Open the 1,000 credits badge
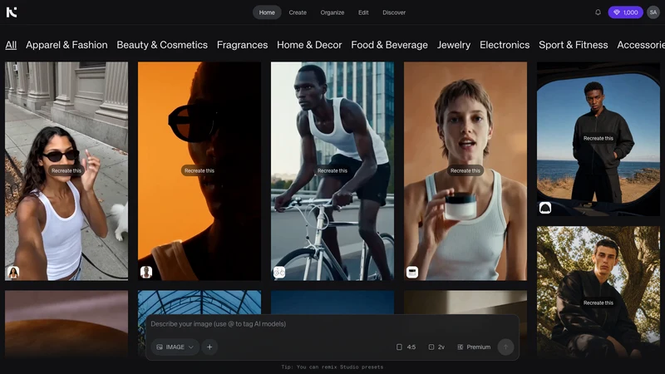The height and width of the screenshot is (374, 665). pyautogui.click(x=626, y=12)
